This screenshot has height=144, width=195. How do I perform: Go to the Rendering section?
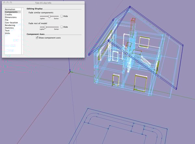10,25
